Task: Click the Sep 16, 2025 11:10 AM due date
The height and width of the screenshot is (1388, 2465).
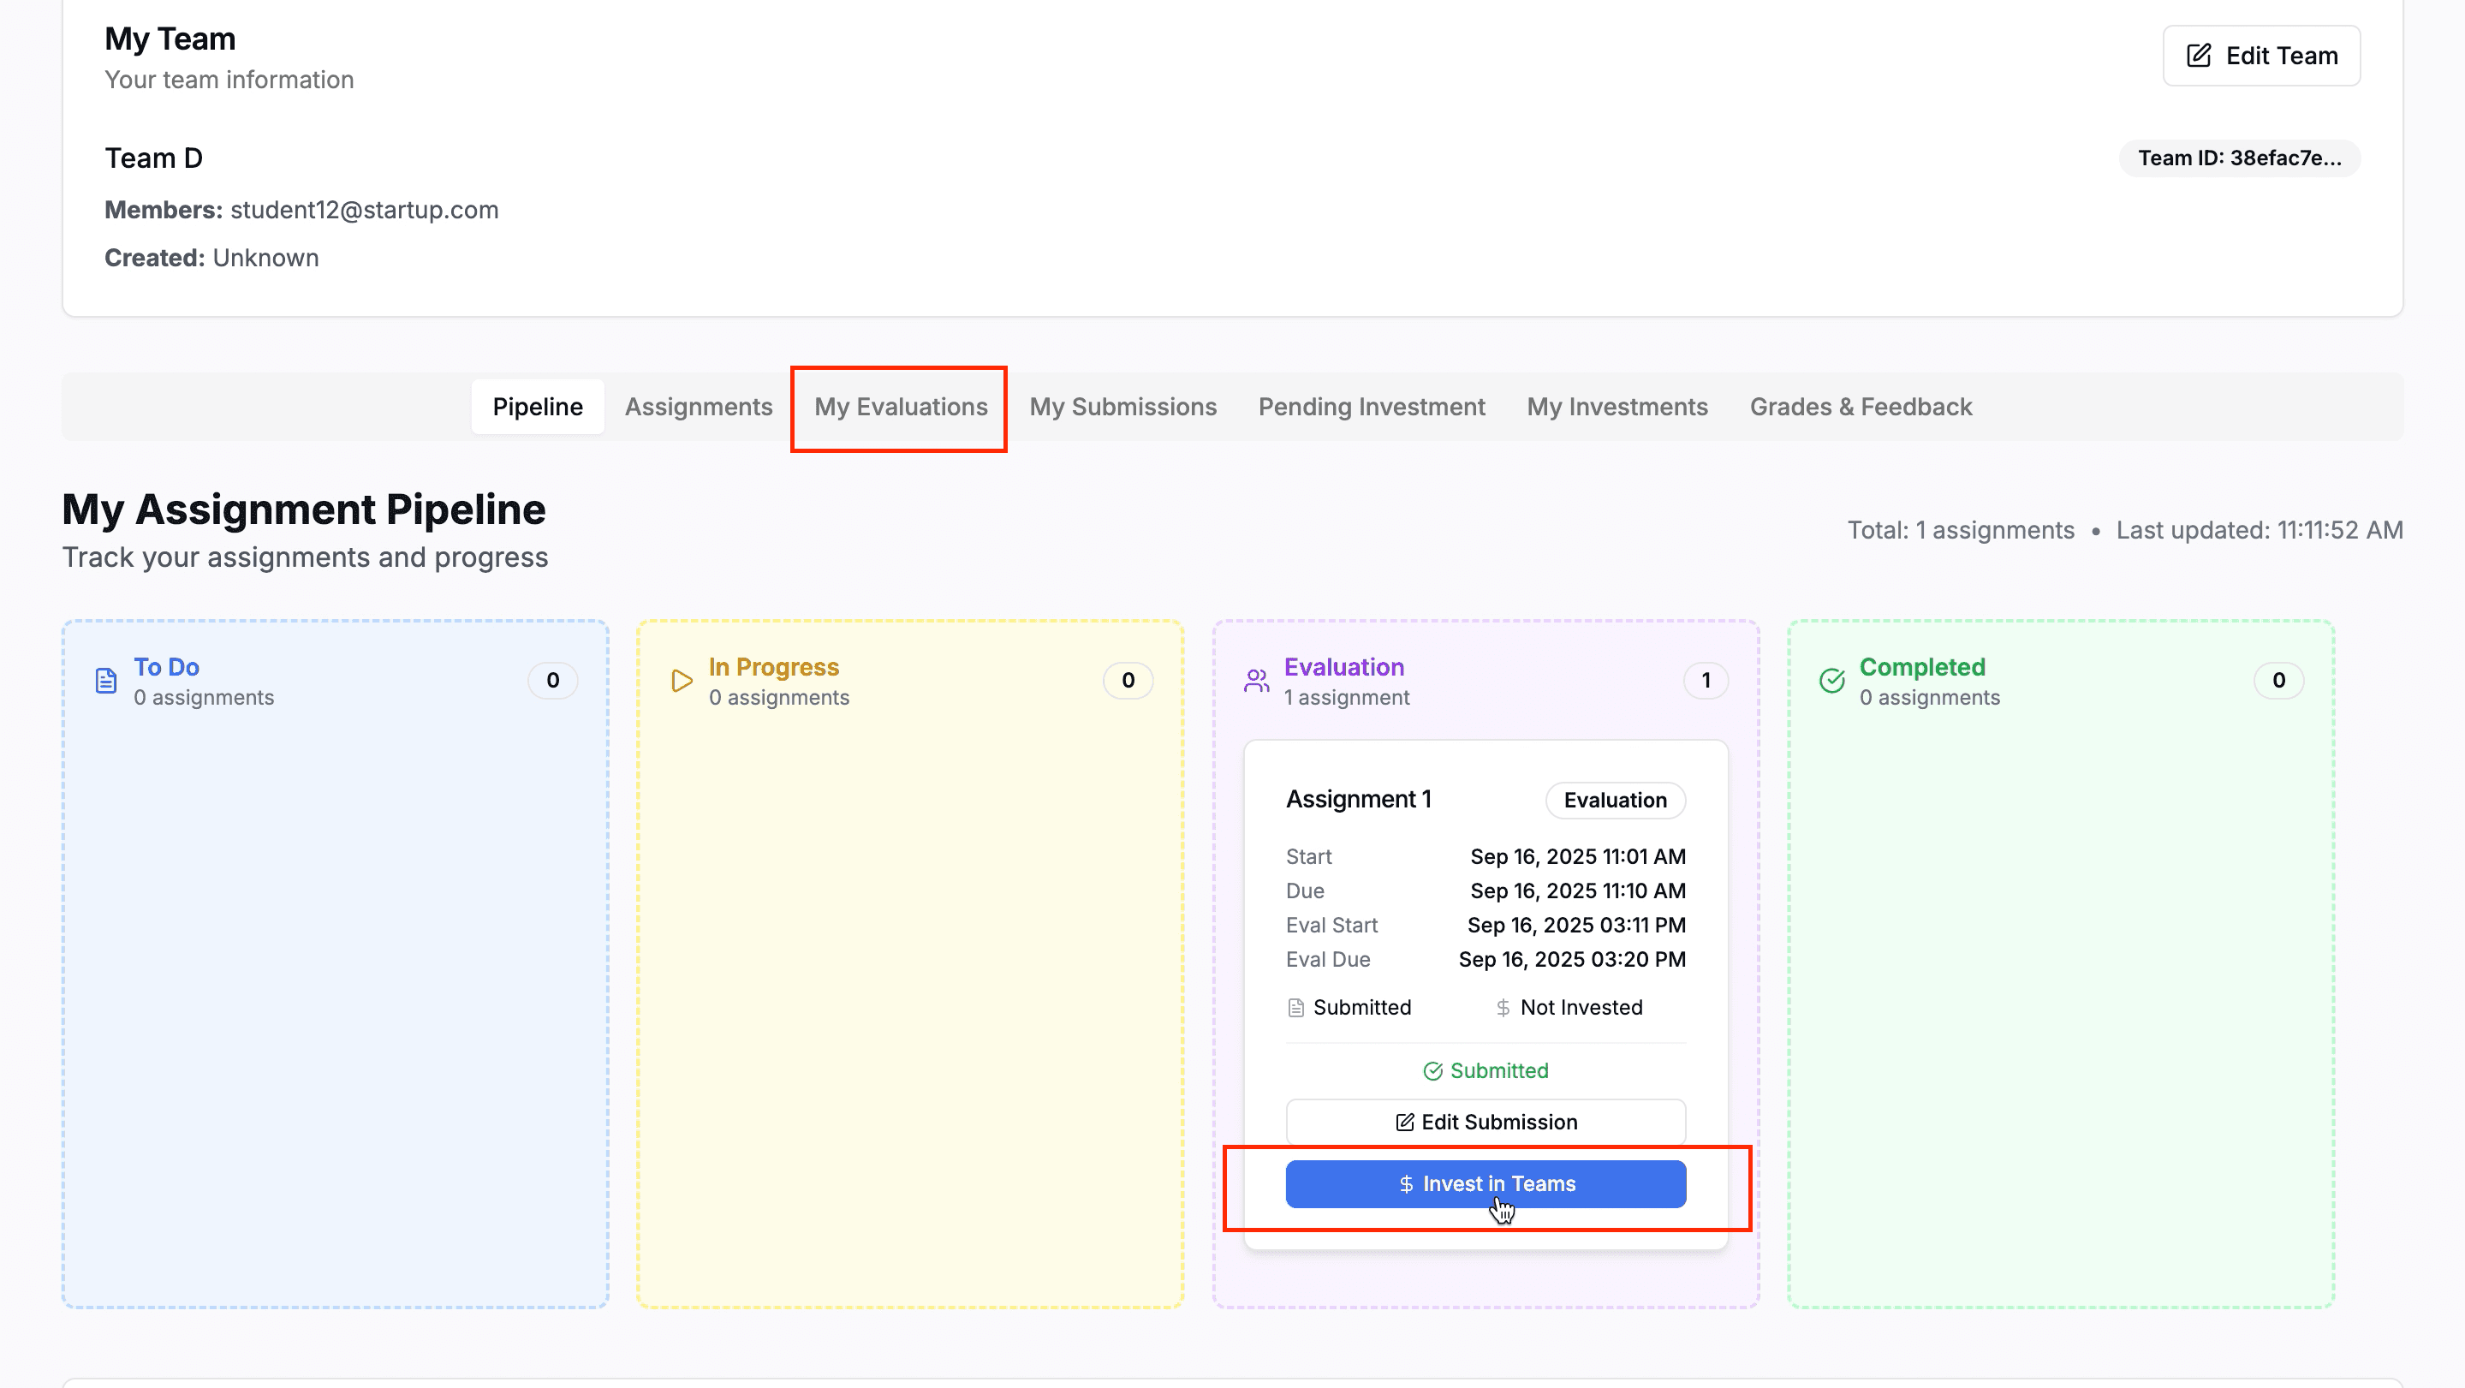Action: pyautogui.click(x=1578, y=891)
